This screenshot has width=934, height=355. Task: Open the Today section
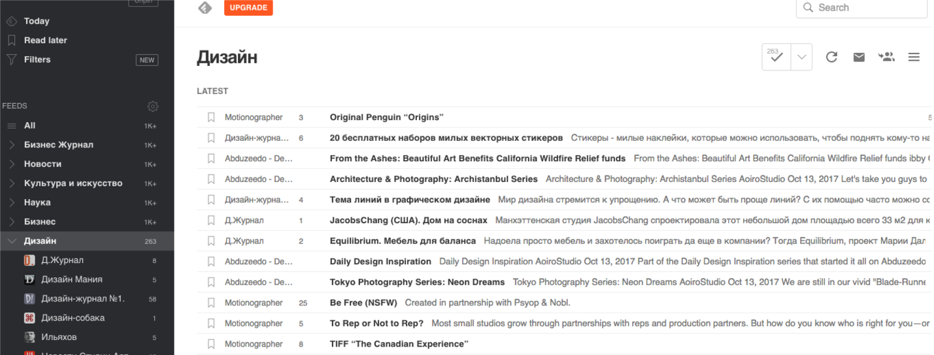(37, 21)
